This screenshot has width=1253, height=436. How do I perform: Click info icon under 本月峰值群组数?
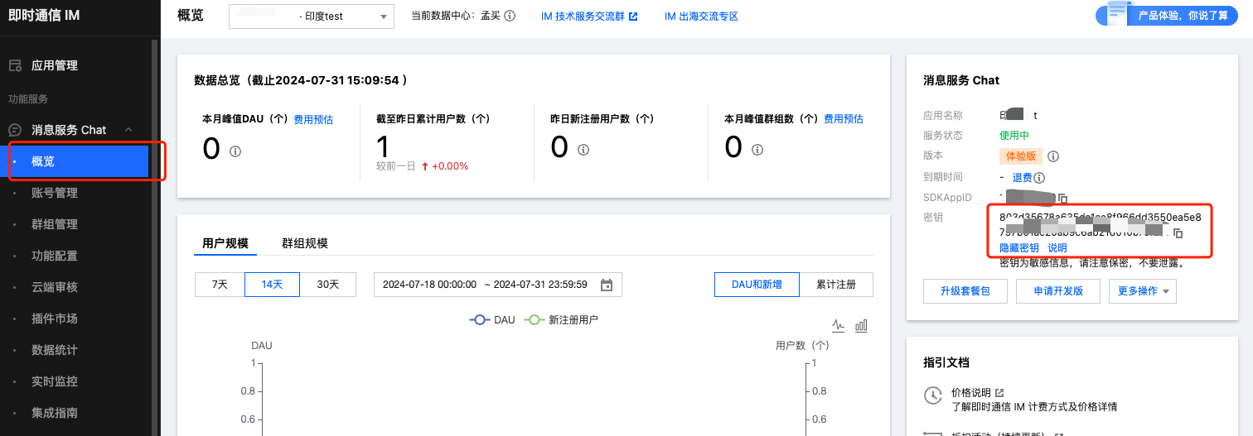[757, 151]
